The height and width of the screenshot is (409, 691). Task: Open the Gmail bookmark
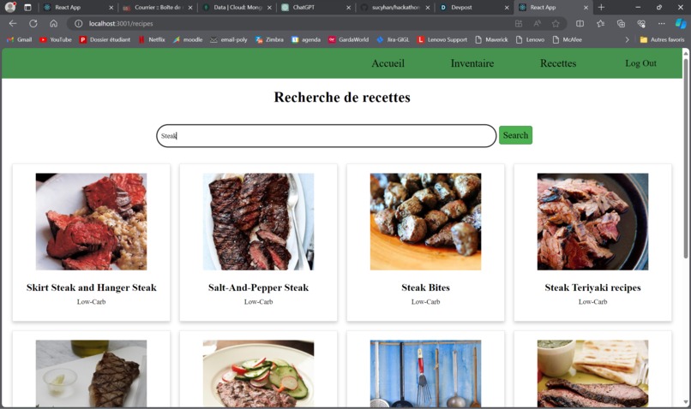click(x=20, y=39)
